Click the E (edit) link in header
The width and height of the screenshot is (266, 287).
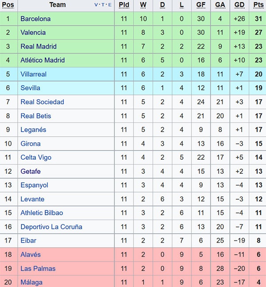(110, 5)
